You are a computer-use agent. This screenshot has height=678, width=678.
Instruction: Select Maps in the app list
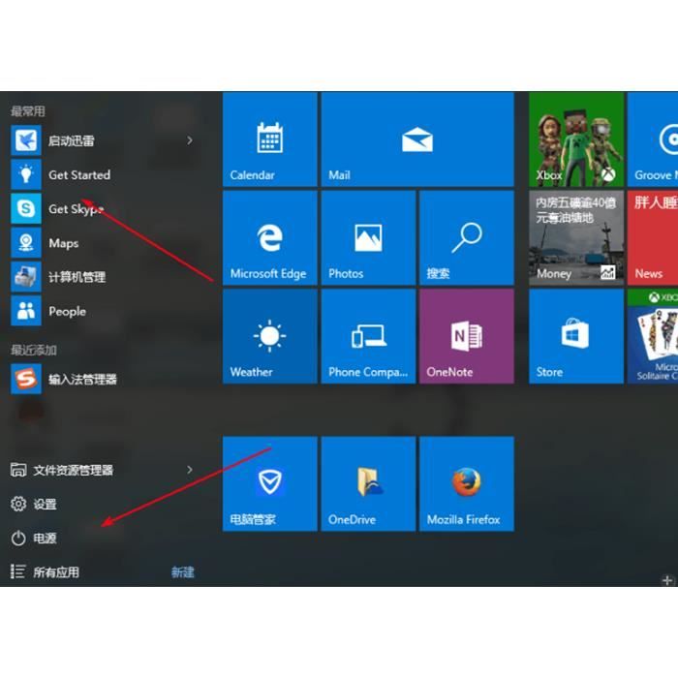coord(63,243)
